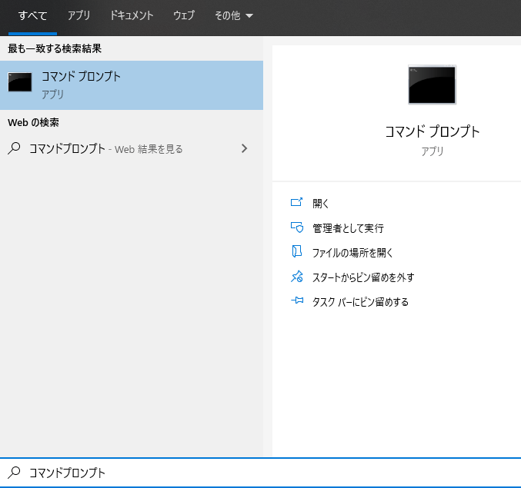Select the 管理者として実行 text label
Viewport: 521px width, 488px height.
(348, 228)
